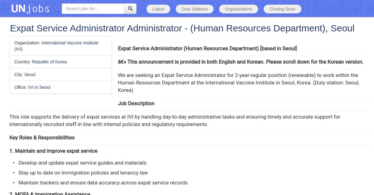The image size is (374, 195).
Task: Select the bold Expat Service Administrator subtitle line
Action: (x=207, y=48)
